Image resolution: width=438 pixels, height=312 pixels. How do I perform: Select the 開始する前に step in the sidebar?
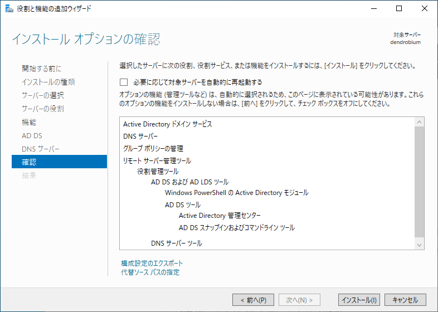tap(42, 69)
